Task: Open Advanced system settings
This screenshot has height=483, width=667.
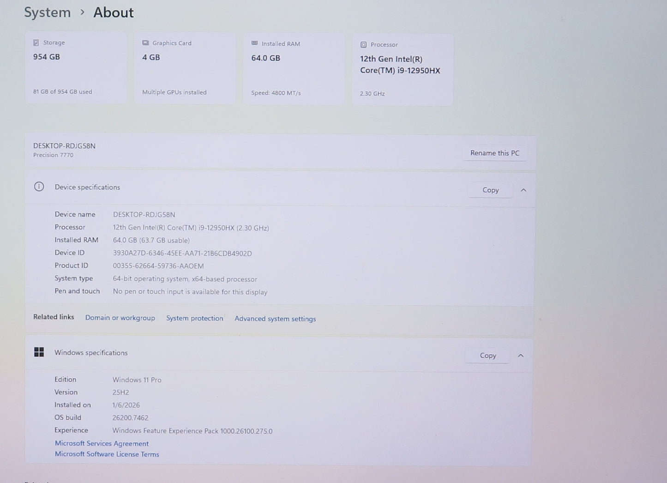Action: click(275, 319)
